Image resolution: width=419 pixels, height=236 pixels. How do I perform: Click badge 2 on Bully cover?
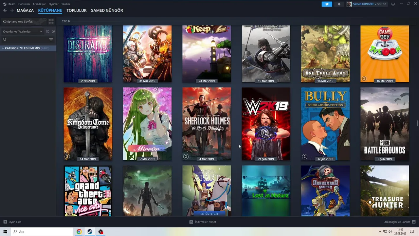pos(304,157)
